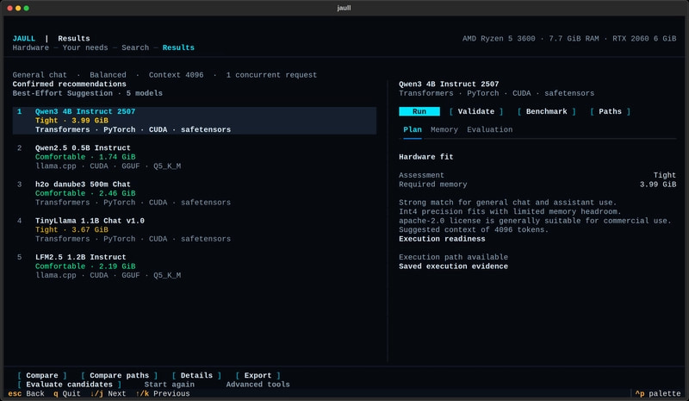Click 'Comfortable · 1.74 GiB' label

pyautogui.click(x=85, y=157)
